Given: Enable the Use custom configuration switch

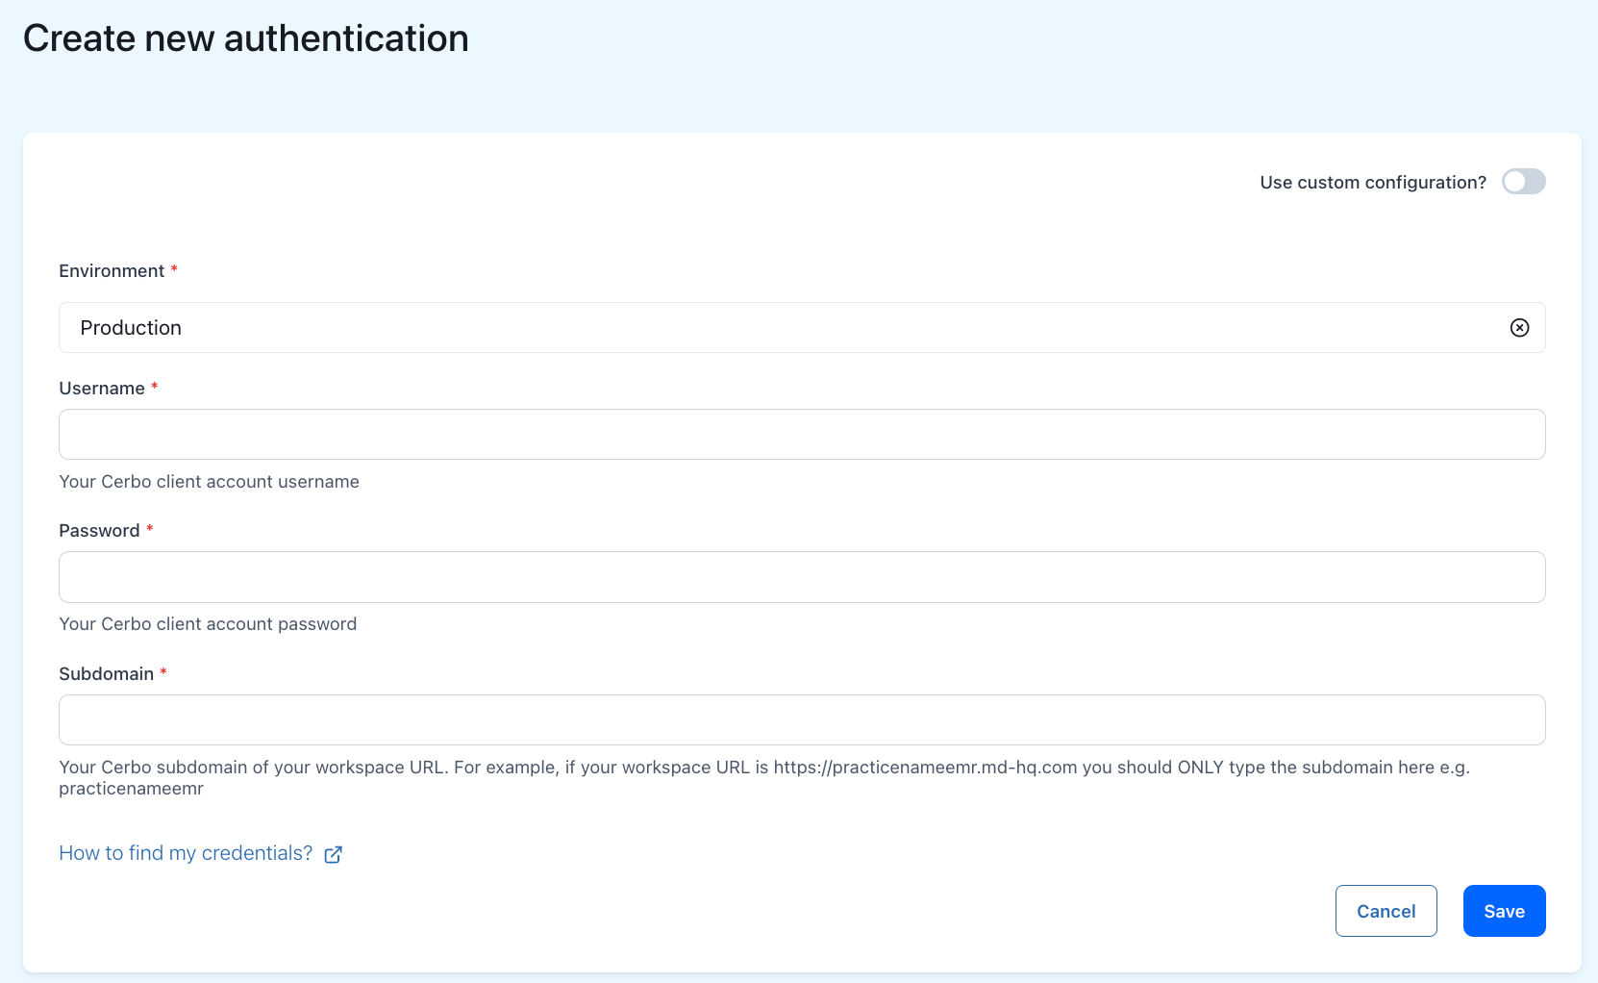Looking at the screenshot, I should (1523, 182).
